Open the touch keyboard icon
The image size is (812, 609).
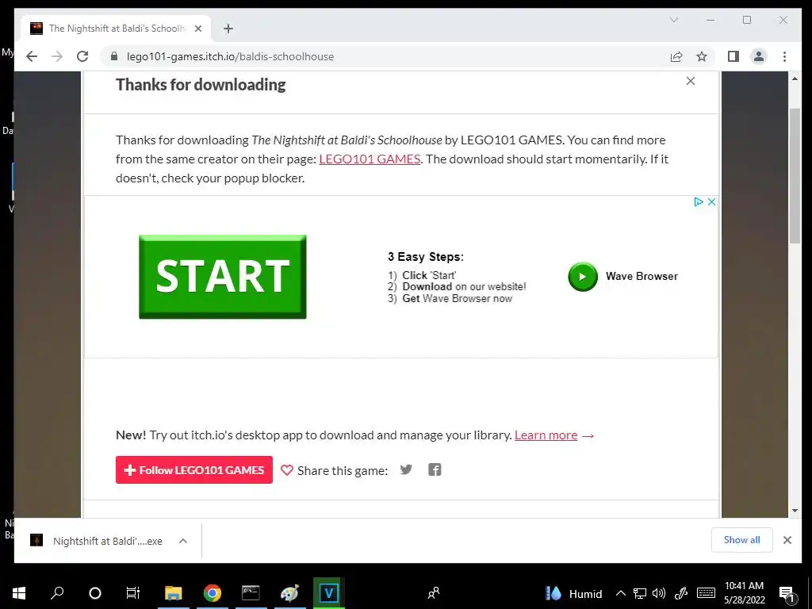click(x=706, y=593)
